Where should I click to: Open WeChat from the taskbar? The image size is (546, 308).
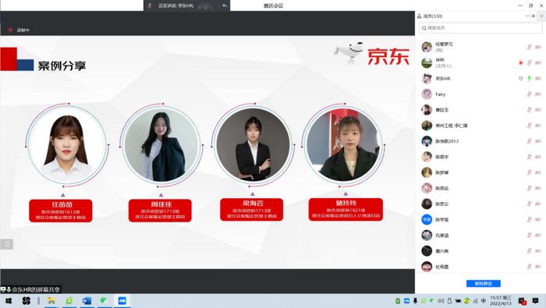pyautogui.click(x=104, y=301)
